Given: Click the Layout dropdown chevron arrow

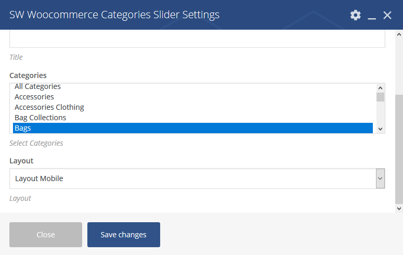Looking at the screenshot, I should tap(381, 178).
